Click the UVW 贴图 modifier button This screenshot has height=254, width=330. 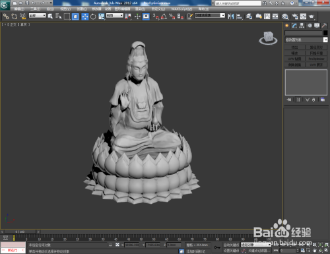295,59
